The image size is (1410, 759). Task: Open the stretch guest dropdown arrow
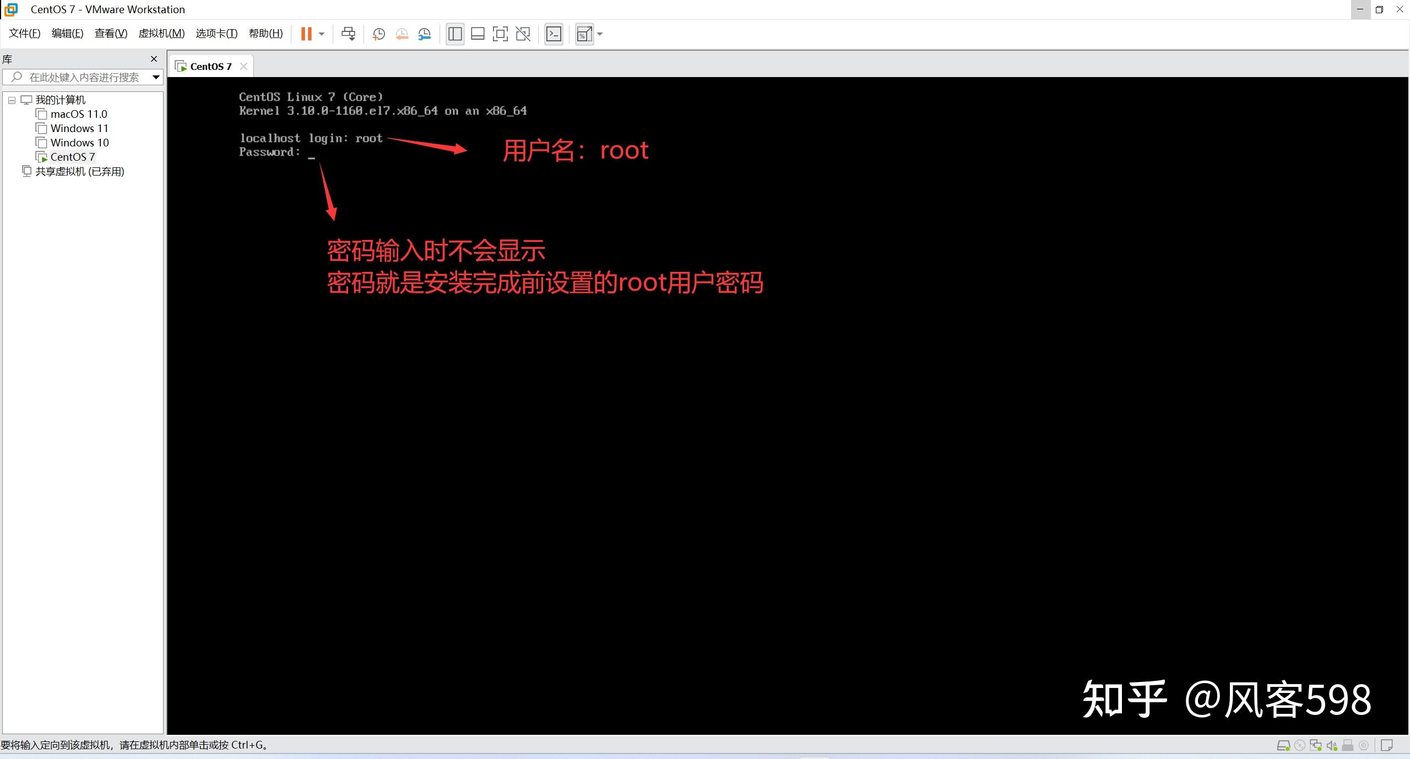(600, 34)
